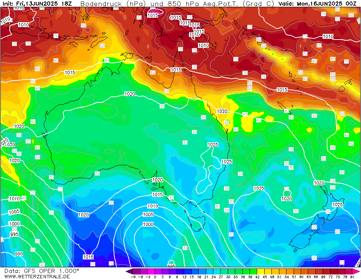The image size is (361, 279).
Task: Select the Data: GFS OPER 1.000° caption
Action: pos(41,271)
